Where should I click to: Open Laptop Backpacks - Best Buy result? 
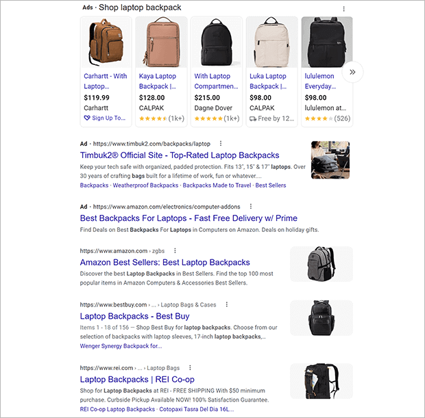click(x=135, y=316)
